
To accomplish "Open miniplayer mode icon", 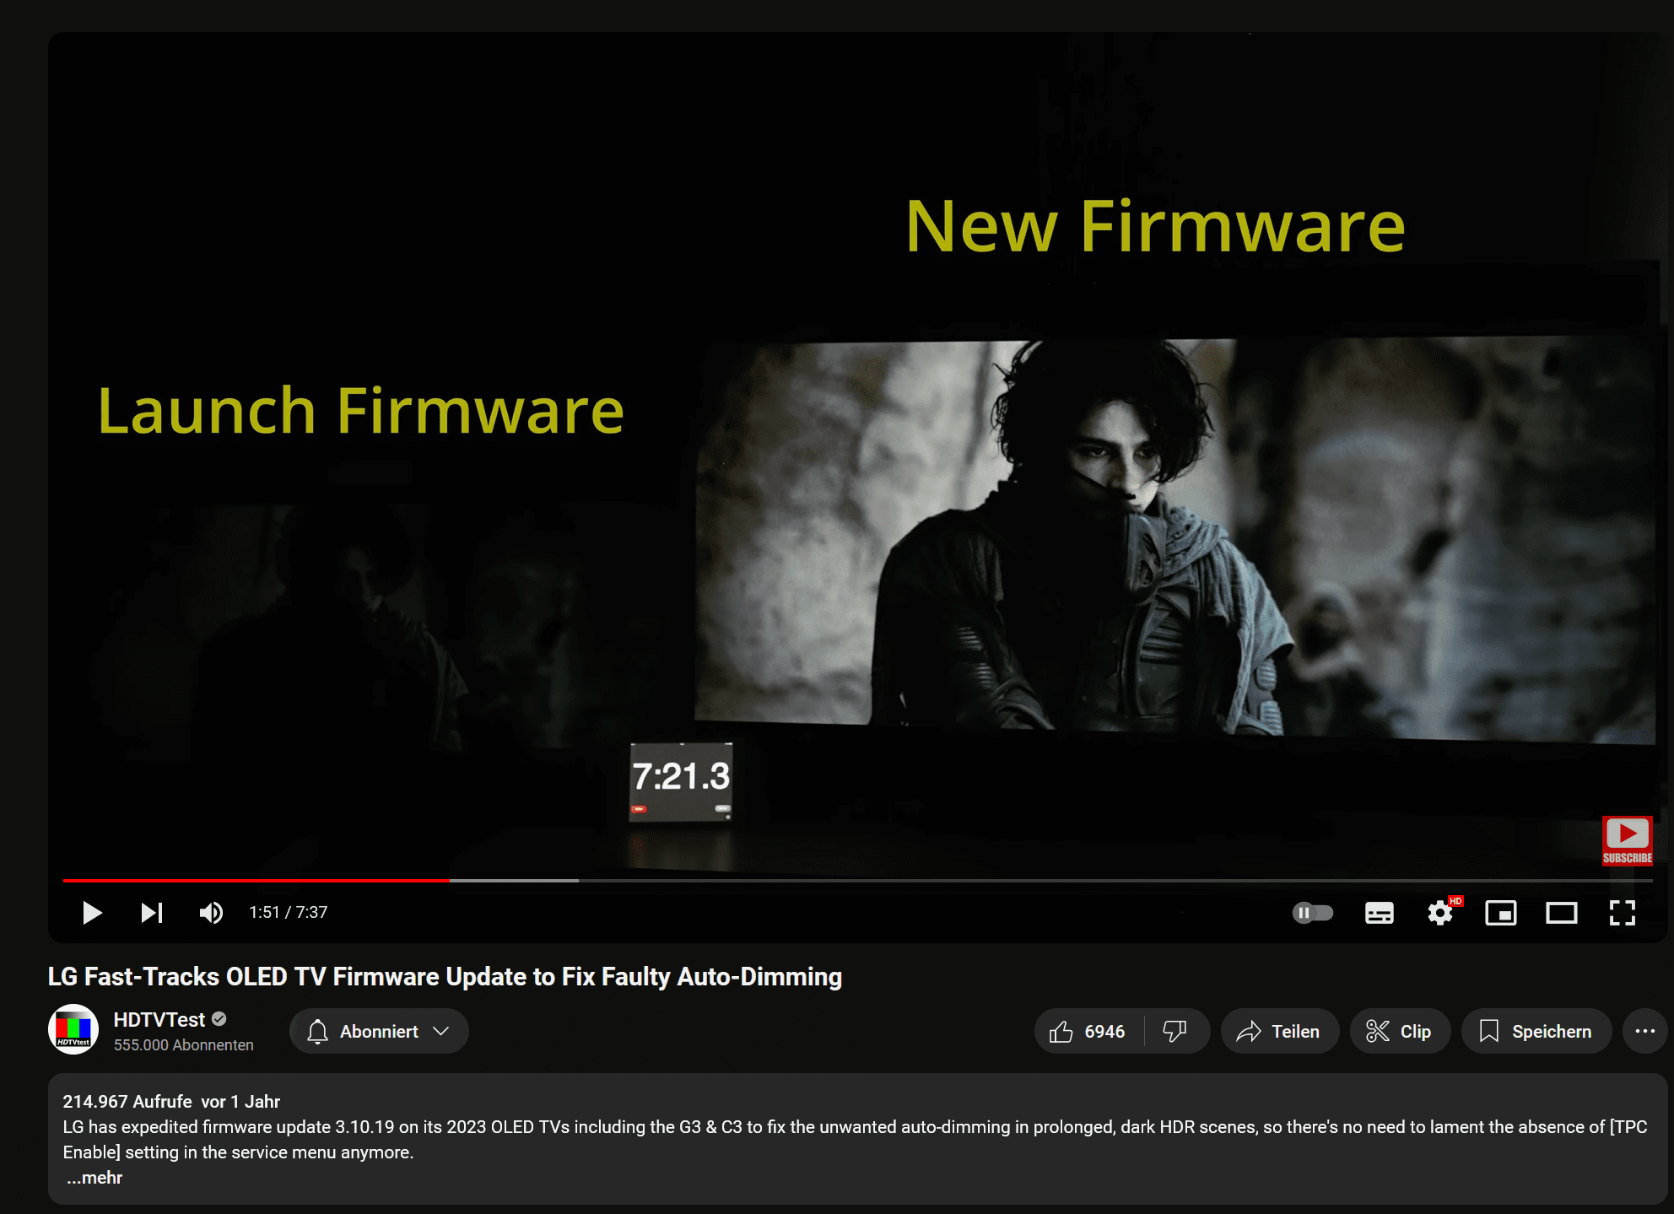I will click(1501, 913).
